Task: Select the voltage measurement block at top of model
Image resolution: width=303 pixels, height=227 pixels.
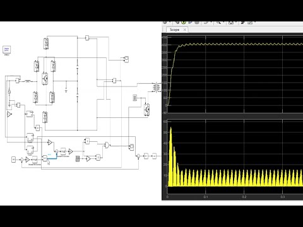Action: point(87,38)
